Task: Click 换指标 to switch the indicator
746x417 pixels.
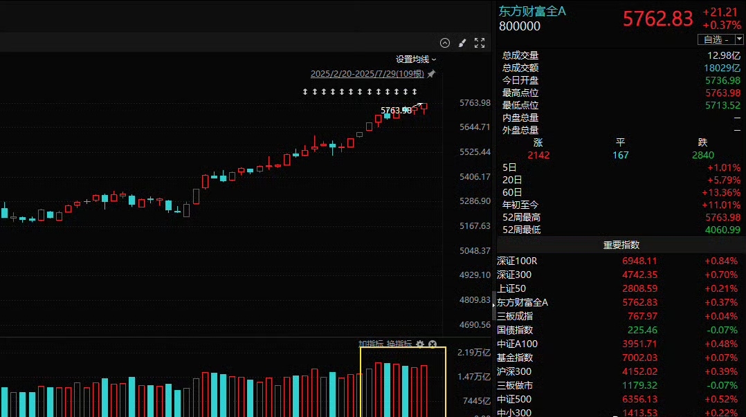Action: pyautogui.click(x=399, y=344)
